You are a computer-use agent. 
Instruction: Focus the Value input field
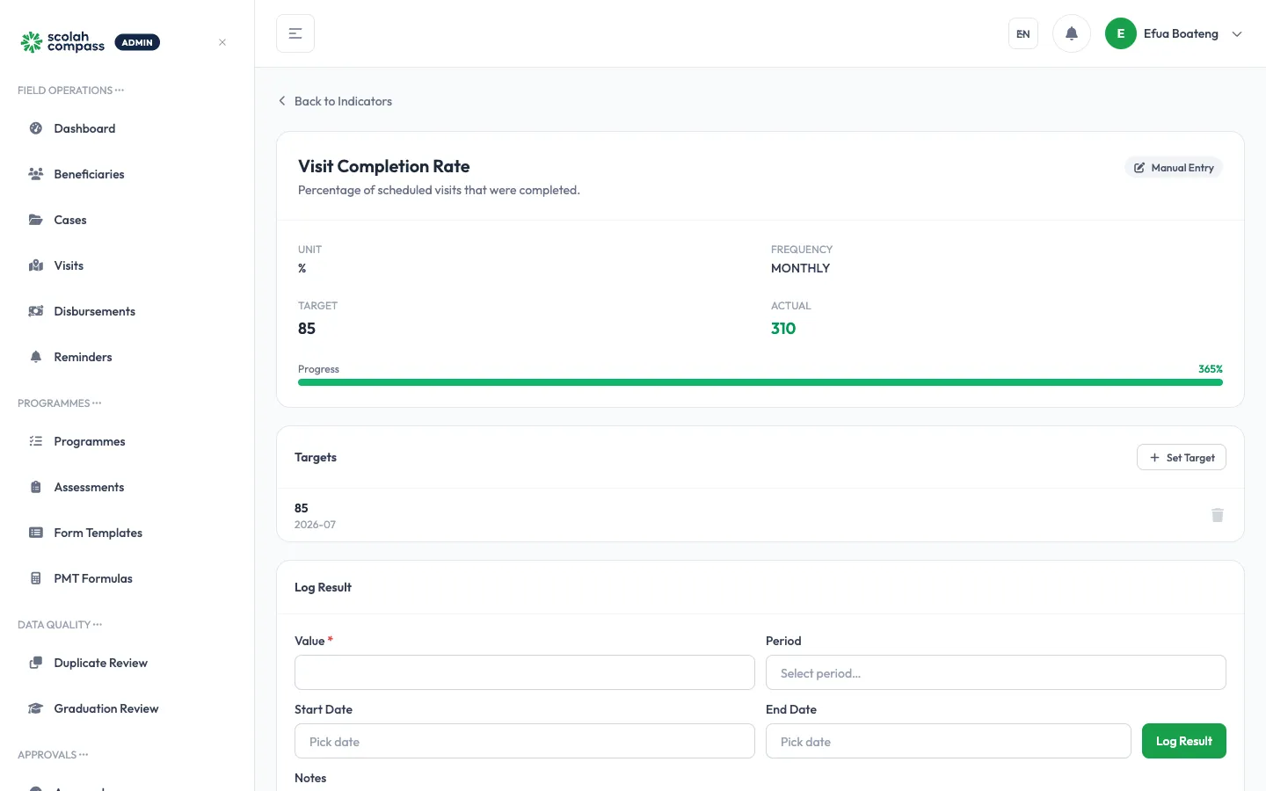525,672
